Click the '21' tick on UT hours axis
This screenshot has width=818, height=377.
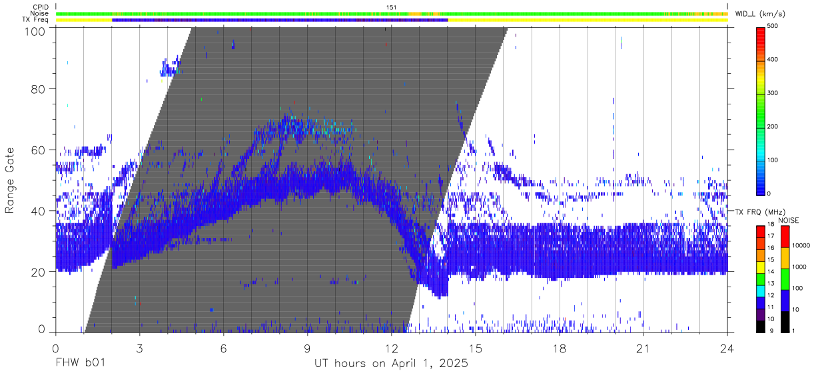click(x=643, y=348)
